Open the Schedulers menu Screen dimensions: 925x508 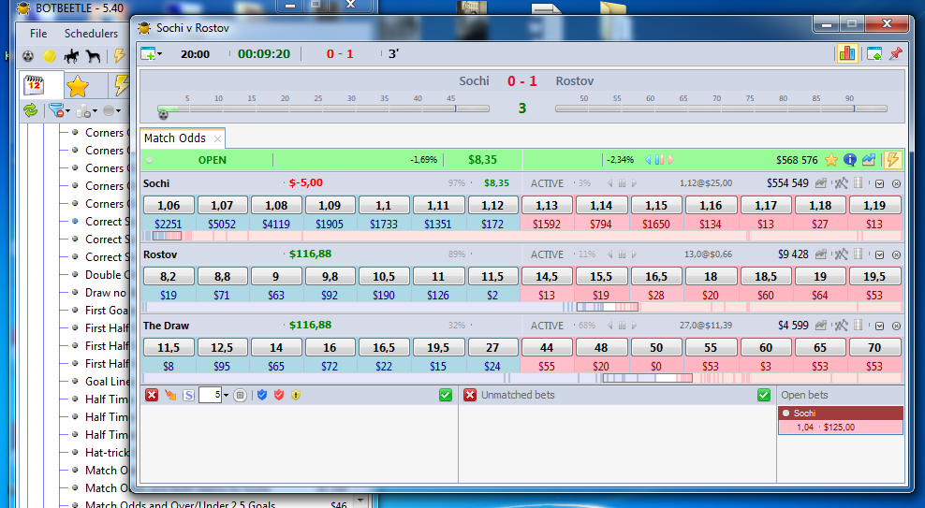pyautogui.click(x=91, y=33)
